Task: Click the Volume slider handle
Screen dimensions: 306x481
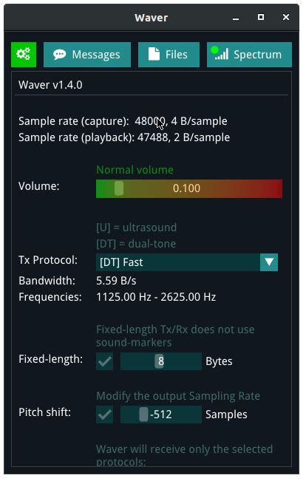Action: pyautogui.click(x=119, y=188)
